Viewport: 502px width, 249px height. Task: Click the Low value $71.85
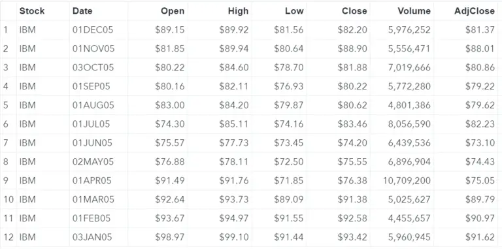(289, 180)
